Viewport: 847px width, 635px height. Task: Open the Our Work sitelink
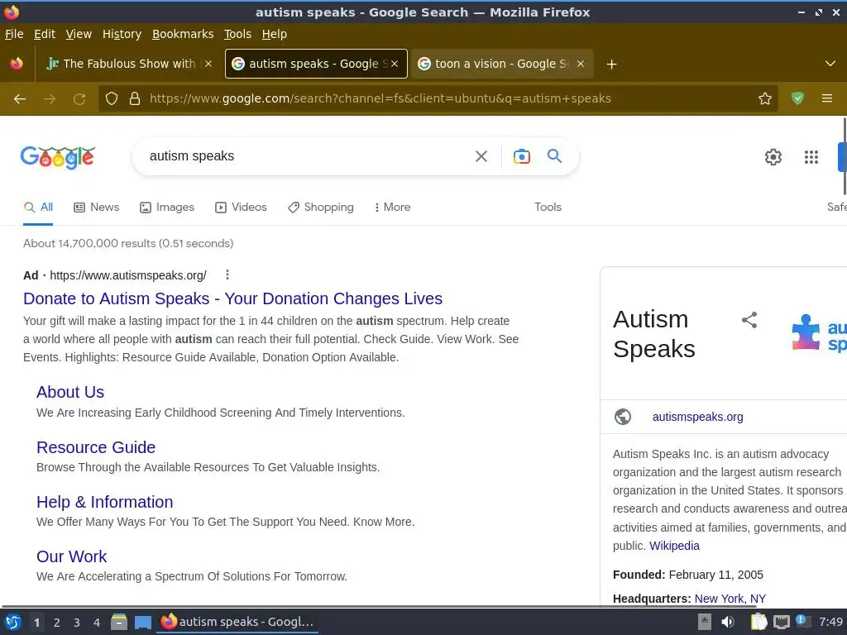(x=71, y=556)
